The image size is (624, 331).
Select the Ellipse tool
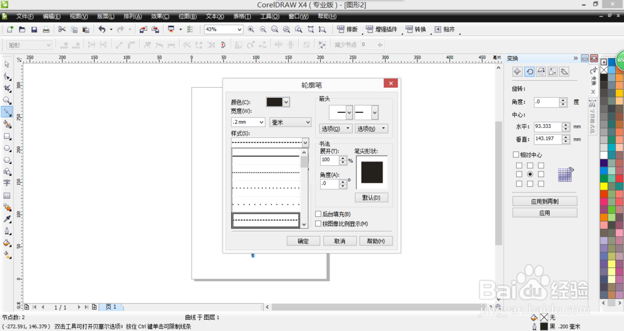[7, 148]
